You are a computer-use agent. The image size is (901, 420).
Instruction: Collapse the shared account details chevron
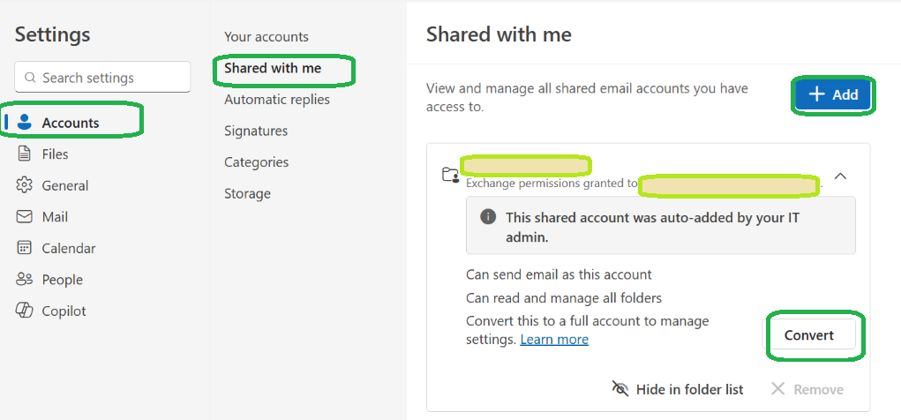click(840, 176)
